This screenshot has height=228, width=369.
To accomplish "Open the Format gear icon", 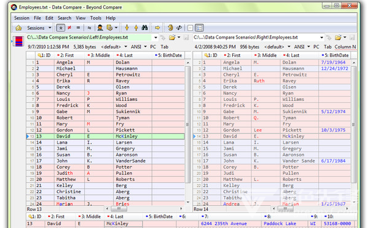I will 109,28.
